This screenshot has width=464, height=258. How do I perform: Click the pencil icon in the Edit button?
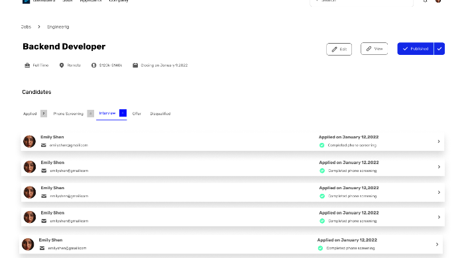click(x=334, y=50)
